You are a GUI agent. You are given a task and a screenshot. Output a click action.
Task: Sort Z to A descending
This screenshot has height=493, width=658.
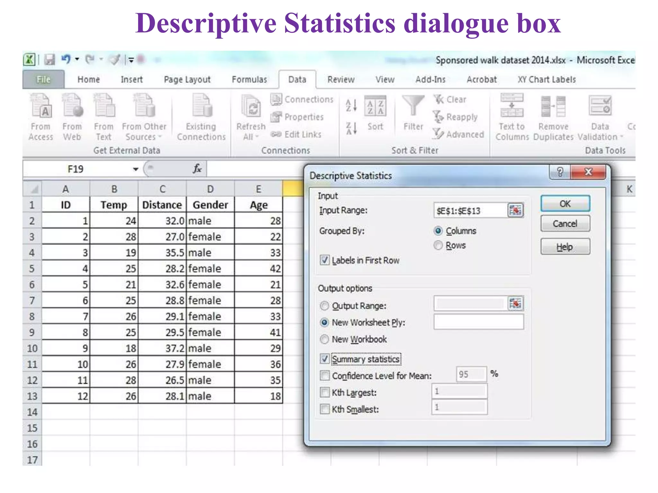[351, 128]
